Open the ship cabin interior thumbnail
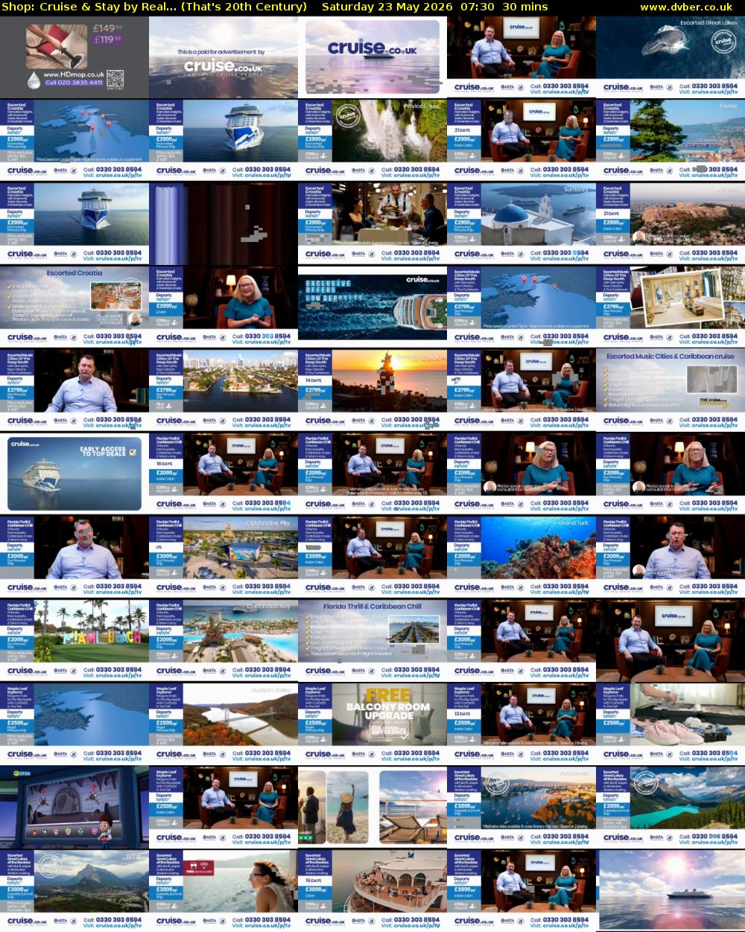This screenshot has width=745, height=932. [670, 307]
